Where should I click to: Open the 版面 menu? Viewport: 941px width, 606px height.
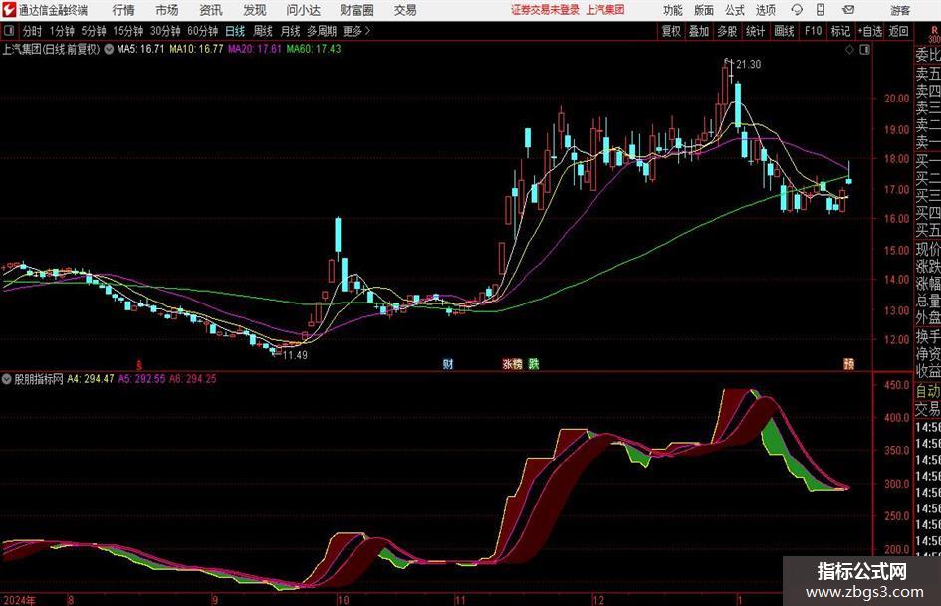[704, 10]
